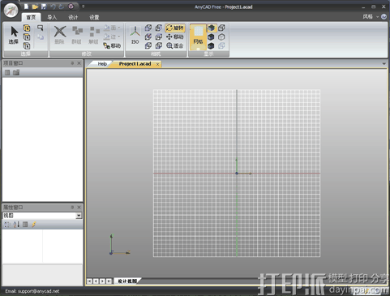Image resolution: width=390 pixels, height=296 pixels.
Task: Choose the hexagonal outline cube display mode
Action: pos(221,36)
